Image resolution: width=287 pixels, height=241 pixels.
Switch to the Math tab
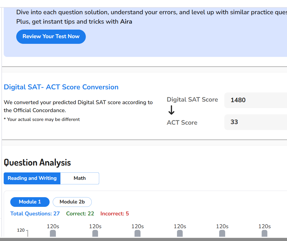[x=80, y=178]
